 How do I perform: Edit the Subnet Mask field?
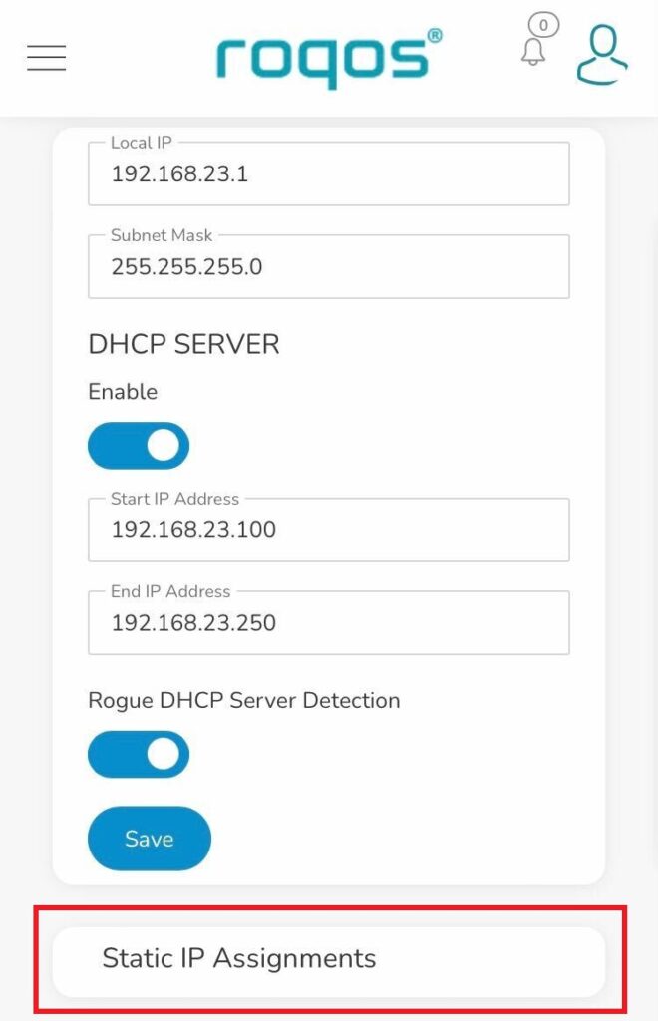tap(329, 266)
